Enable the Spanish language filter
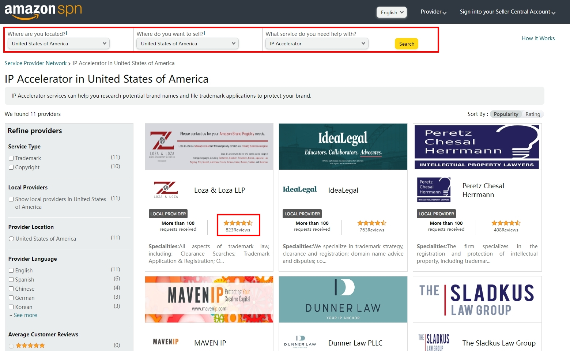The image size is (570, 351). tap(11, 280)
